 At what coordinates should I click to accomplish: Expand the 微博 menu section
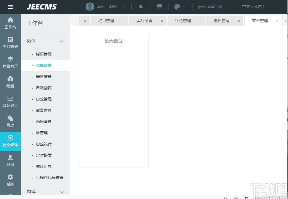(61, 192)
